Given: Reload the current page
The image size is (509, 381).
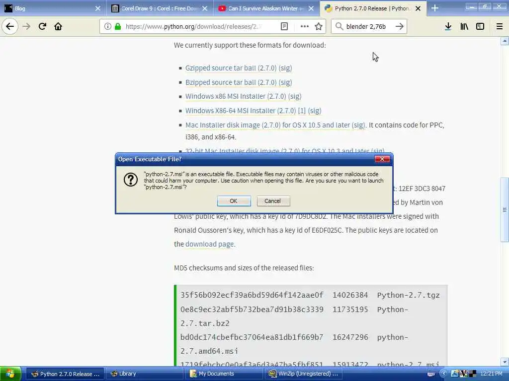Looking at the screenshot, I should [x=42, y=26].
